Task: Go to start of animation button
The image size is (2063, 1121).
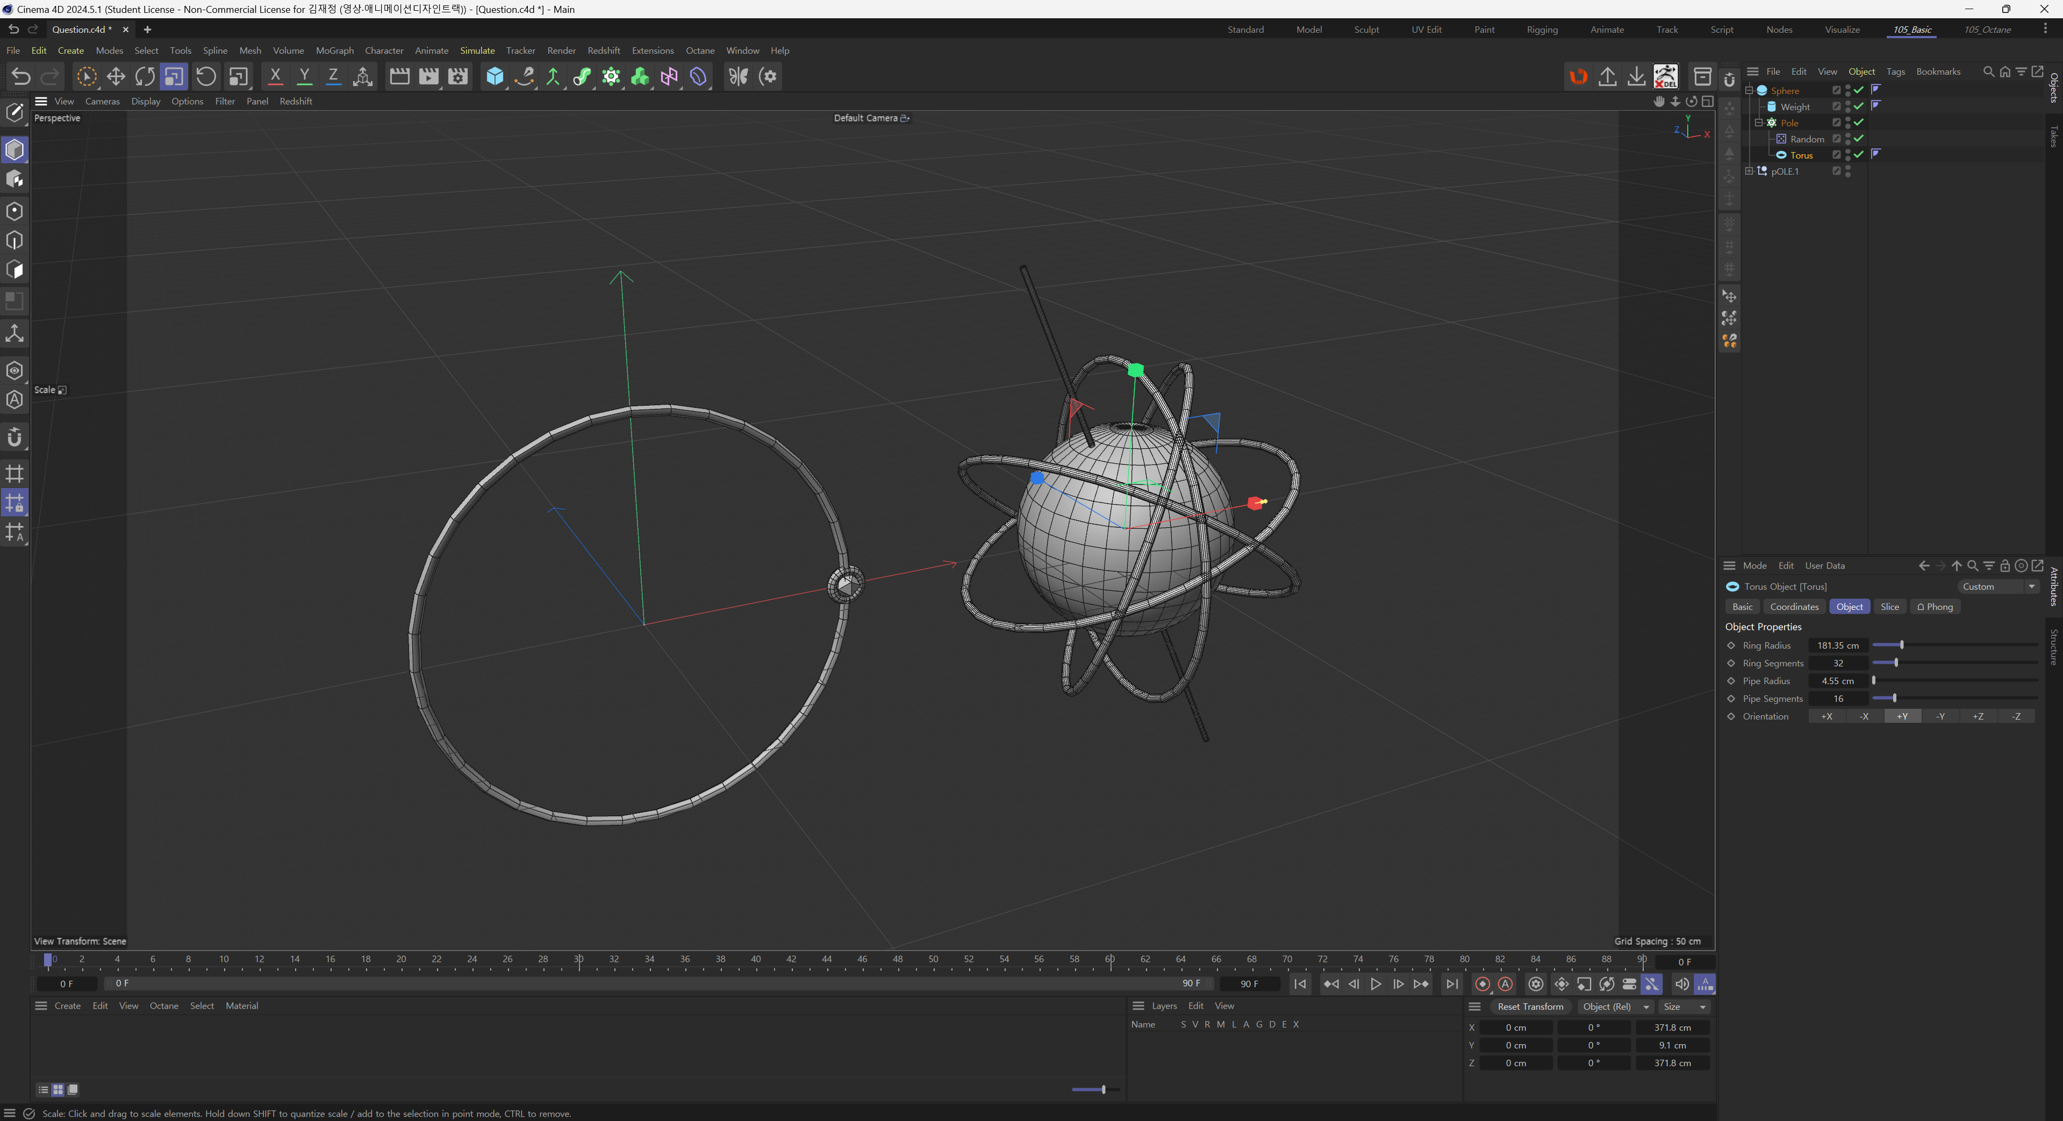Action: (1300, 984)
